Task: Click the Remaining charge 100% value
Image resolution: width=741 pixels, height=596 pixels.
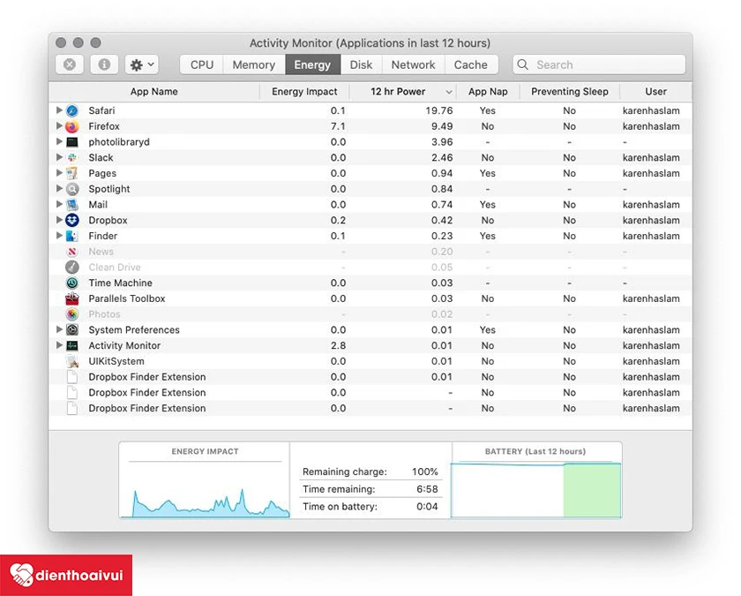Action: tap(425, 472)
